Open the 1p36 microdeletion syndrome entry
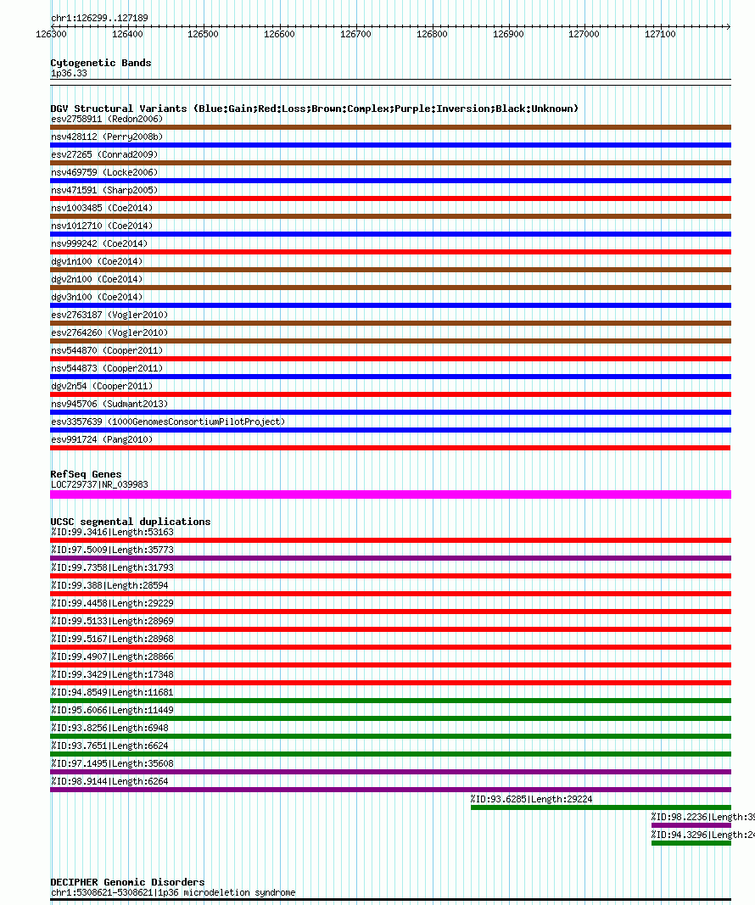Viewport: 755px width, 905px height. coord(173,893)
